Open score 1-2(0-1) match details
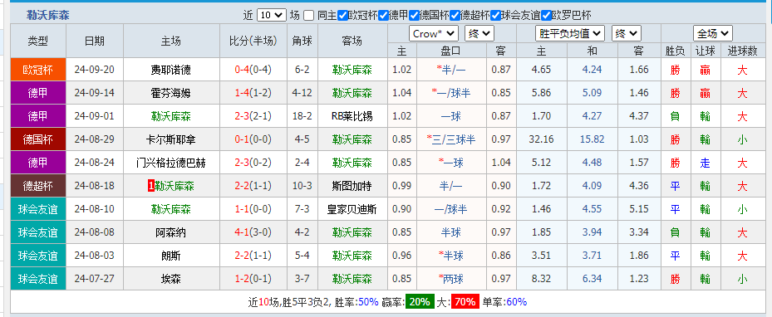Screen dimensions: 772x317 pyautogui.click(x=253, y=279)
